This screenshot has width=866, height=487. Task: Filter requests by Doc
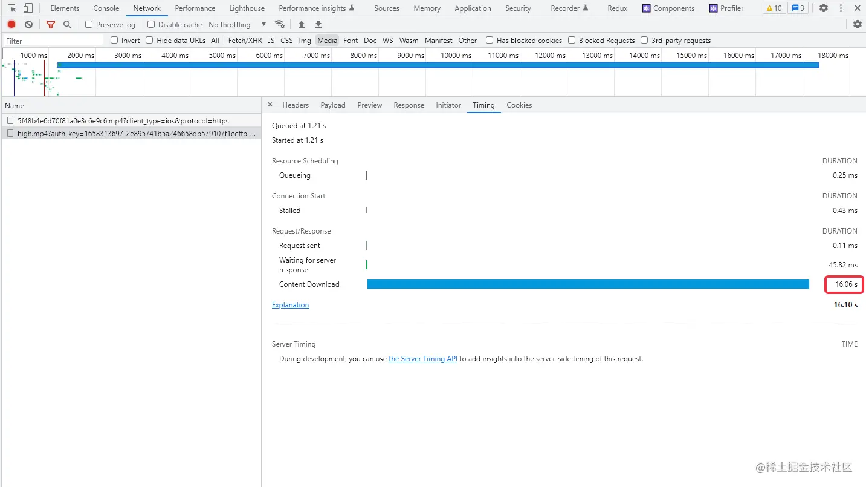[x=370, y=40]
